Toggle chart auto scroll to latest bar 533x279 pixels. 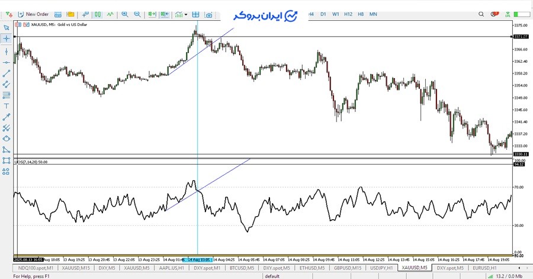point(152,14)
